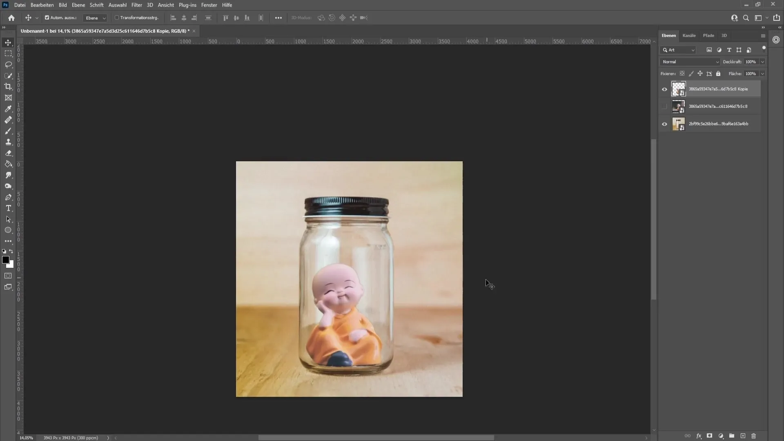Open the Filter menu
Image resolution: width=784 pixels, height=441 pixels.
point(136,5)
